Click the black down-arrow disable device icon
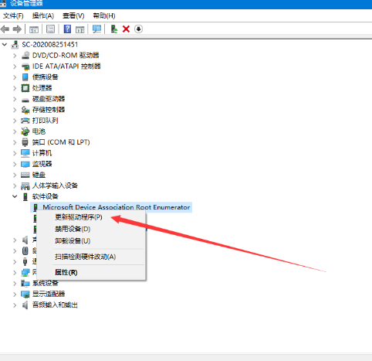372x361 pixels. pyautogui.click(x=138, y=29)
